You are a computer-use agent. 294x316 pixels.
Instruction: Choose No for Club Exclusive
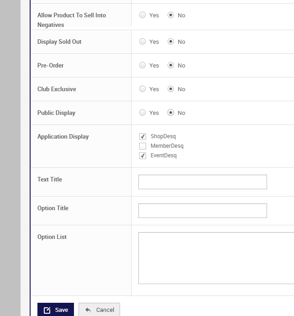pos(171,89)
